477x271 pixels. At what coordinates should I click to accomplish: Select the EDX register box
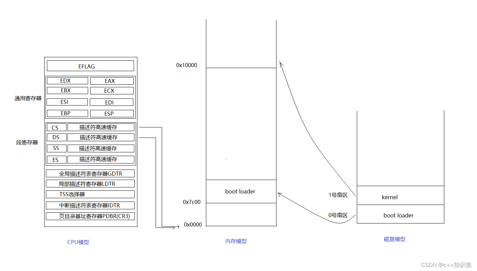click(x=68, y=81)
